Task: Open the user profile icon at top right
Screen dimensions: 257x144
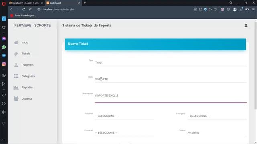Action: [x=246, y=26]
